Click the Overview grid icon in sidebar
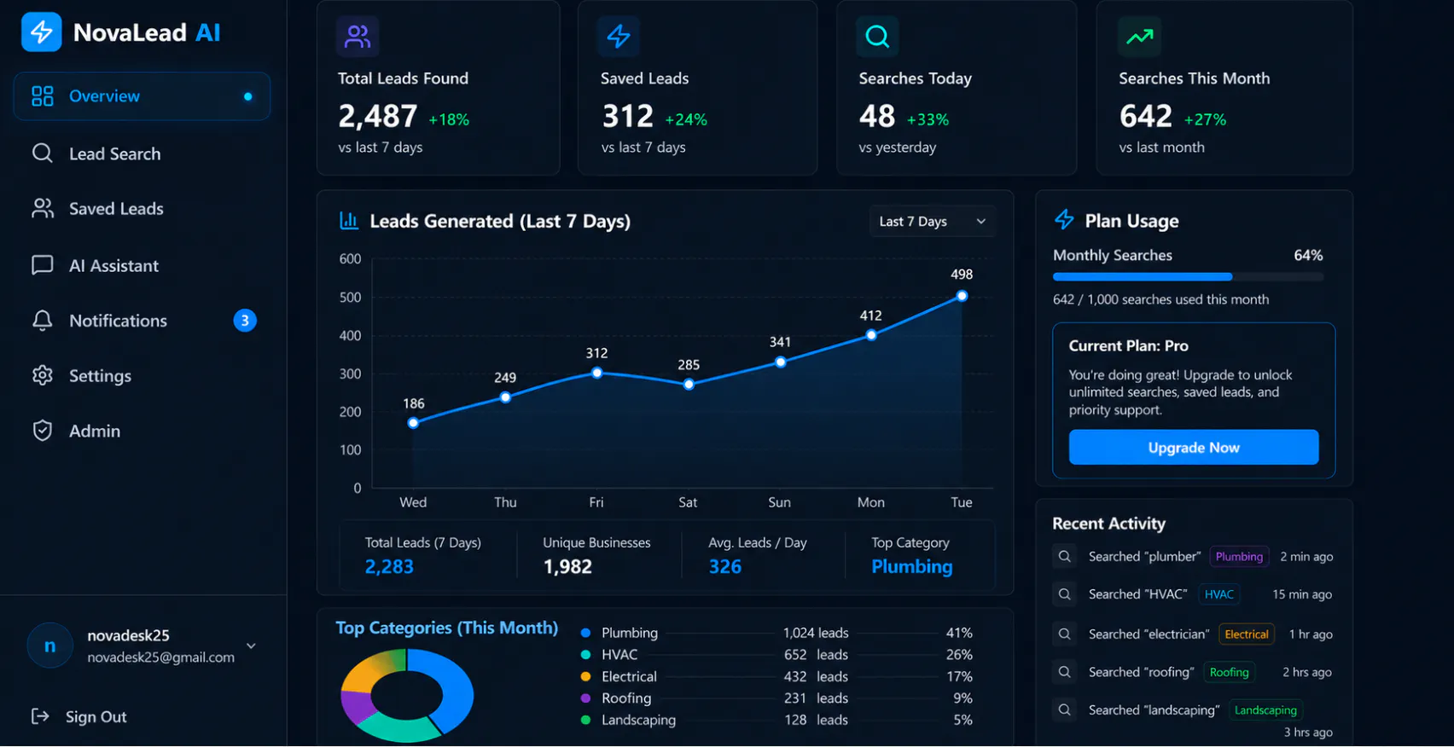 (x=43, y=96)
